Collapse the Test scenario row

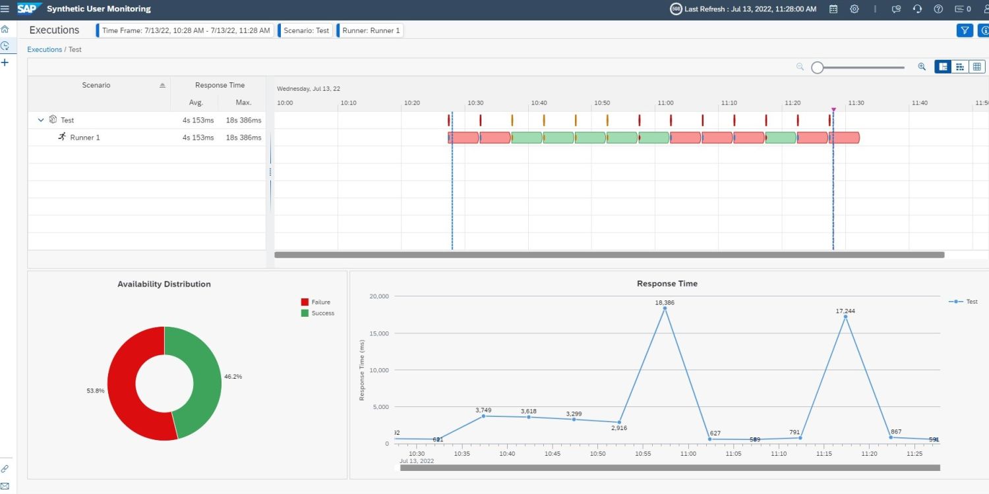[41, 119]
